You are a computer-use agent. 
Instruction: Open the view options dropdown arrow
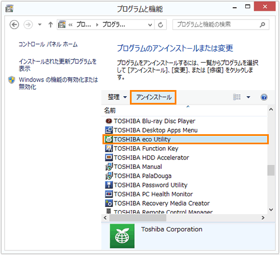(248, 97)
